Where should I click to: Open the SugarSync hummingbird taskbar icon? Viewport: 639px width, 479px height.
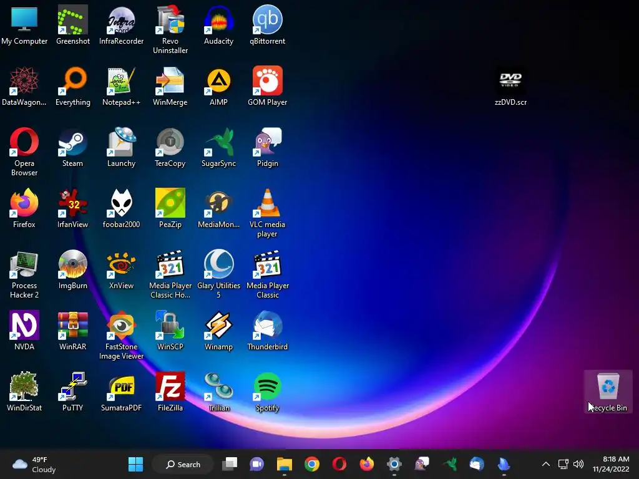(449, 464)
